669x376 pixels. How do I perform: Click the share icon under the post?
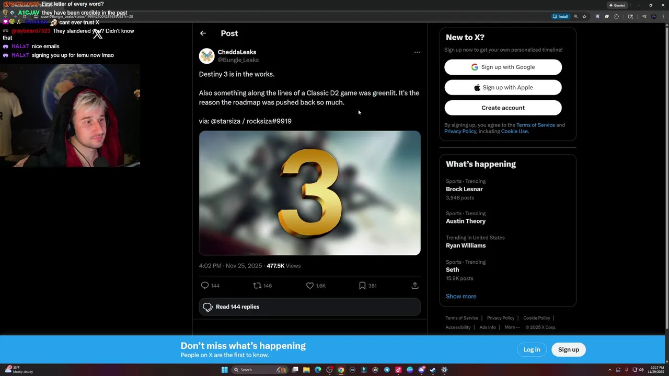tap(415, 286)
